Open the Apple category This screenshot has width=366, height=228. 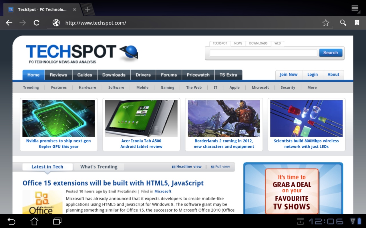[x=234, y=87]
